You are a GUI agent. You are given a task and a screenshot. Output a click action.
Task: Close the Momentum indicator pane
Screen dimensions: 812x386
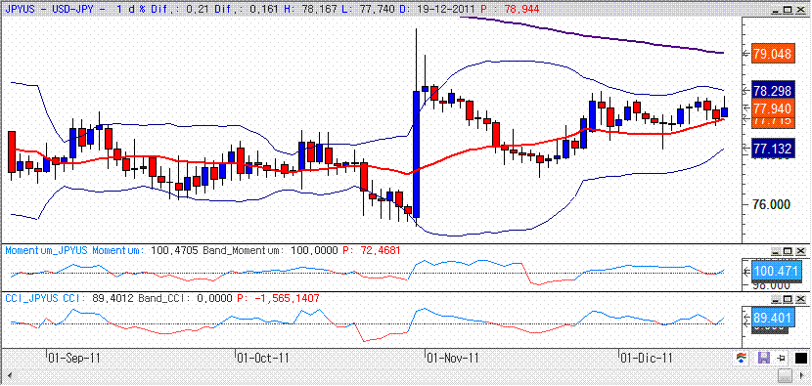click(801, 251)
